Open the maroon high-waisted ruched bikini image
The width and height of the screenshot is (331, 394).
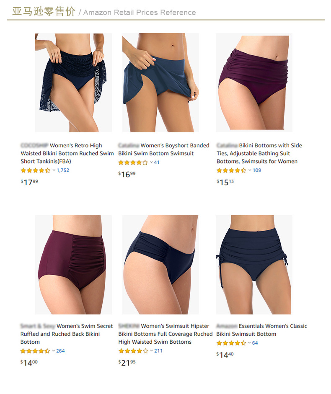[x=73, y=265]
